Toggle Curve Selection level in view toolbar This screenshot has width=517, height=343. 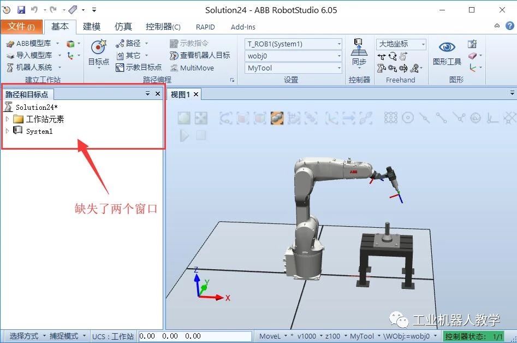point(225,118)
